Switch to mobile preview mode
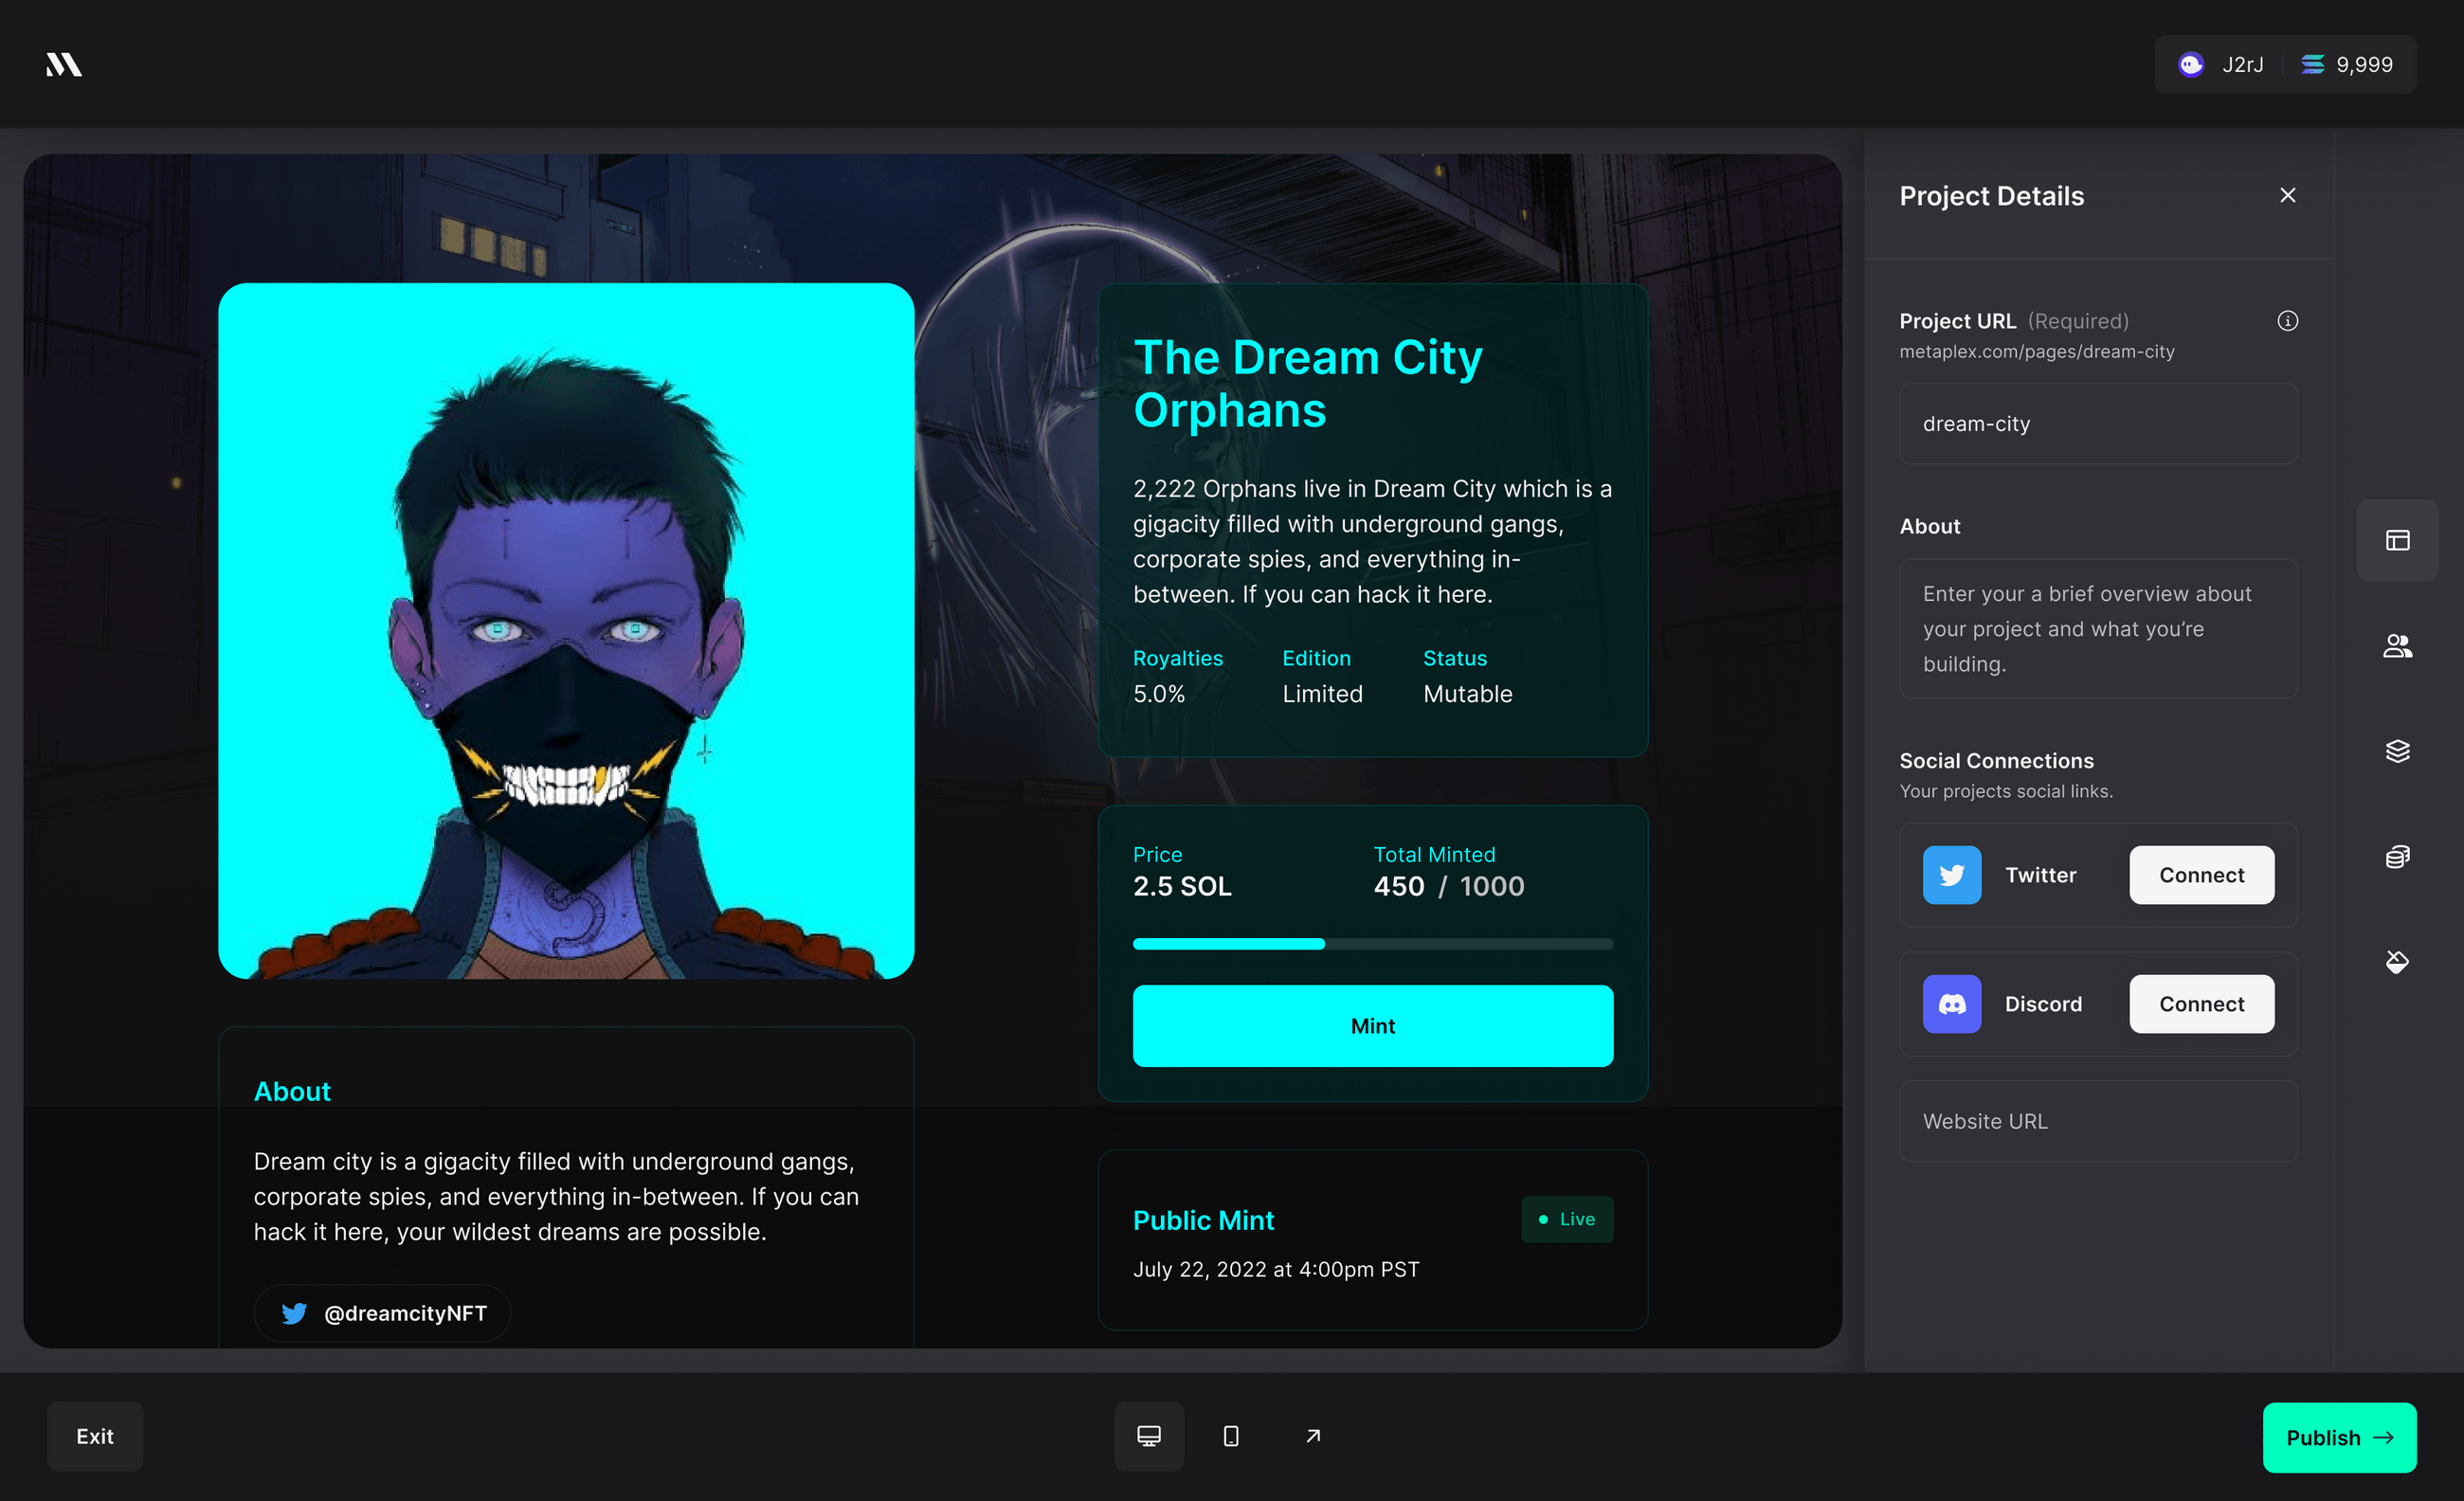Image resolution: width=2464 pixels, height=1501 pixels. 1230,1436
